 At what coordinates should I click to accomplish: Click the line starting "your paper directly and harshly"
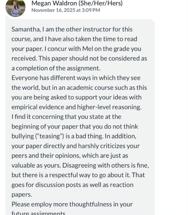[x=75, y=146]
